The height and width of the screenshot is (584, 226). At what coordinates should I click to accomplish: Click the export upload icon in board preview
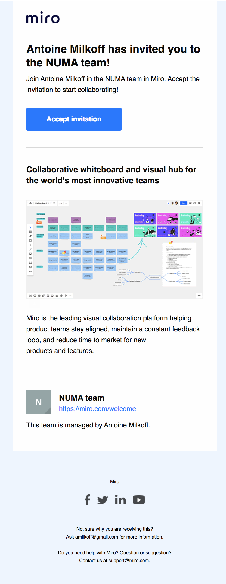coord(54,203)
